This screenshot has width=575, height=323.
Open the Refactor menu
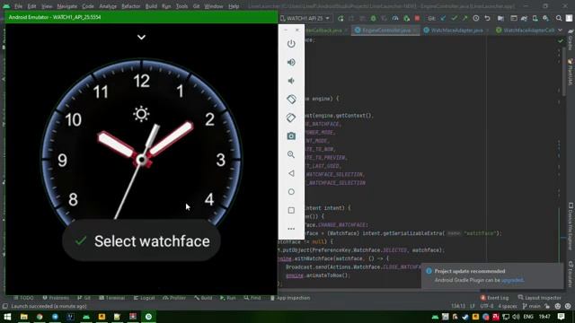tap(130, 6)
